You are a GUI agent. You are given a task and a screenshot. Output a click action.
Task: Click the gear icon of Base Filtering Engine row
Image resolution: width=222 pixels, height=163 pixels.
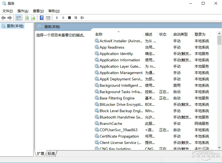tap(97, 98)
